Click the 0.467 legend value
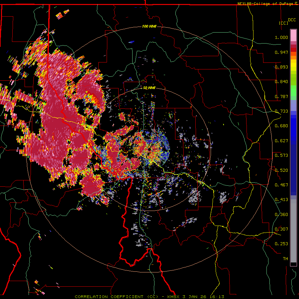This screenshot has width=299, height=299. click(x=281, y=185)
